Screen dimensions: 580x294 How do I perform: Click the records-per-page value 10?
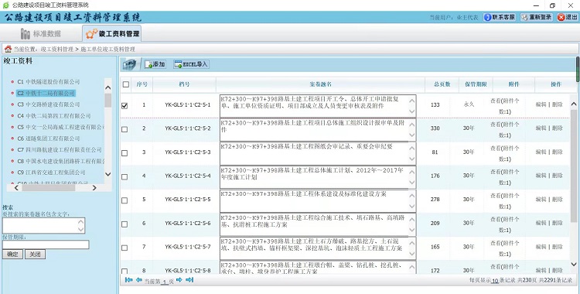495,281
